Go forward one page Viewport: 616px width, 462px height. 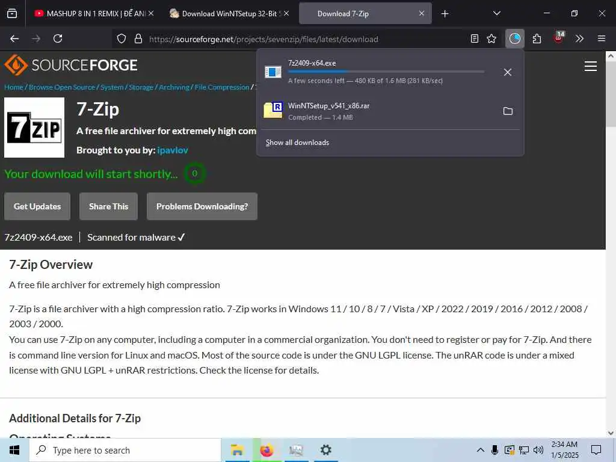click(36, 38)
